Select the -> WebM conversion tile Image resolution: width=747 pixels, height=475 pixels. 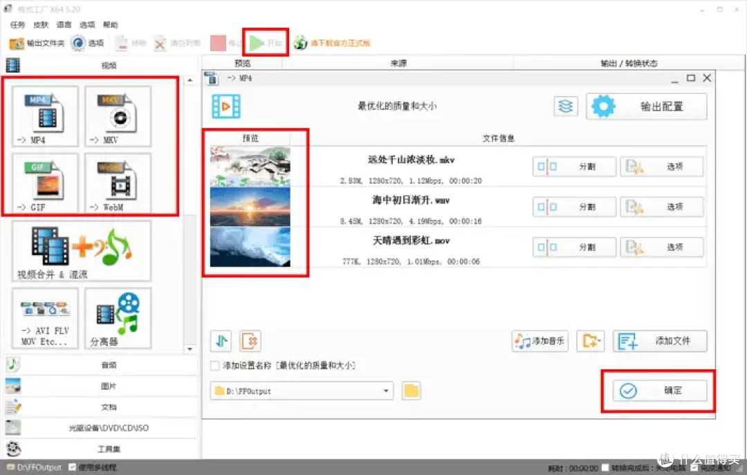(118, 183)
